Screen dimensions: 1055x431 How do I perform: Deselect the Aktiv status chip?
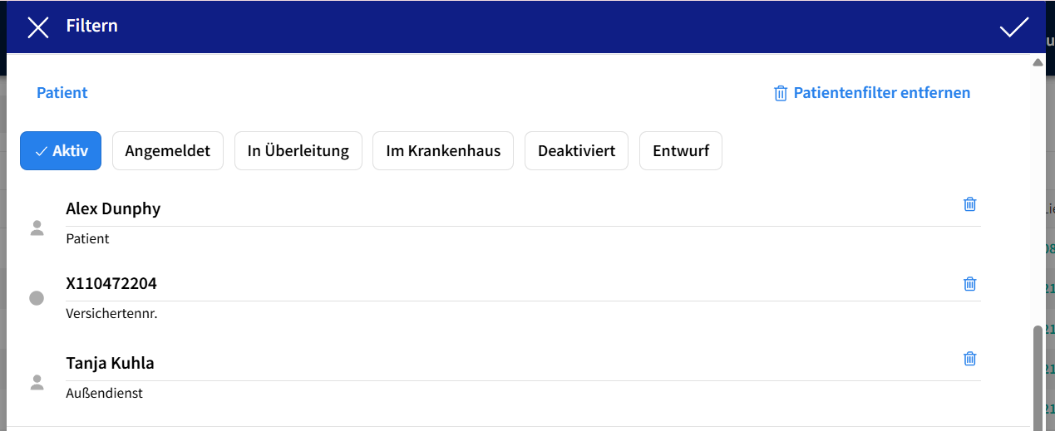click(61, 151)
